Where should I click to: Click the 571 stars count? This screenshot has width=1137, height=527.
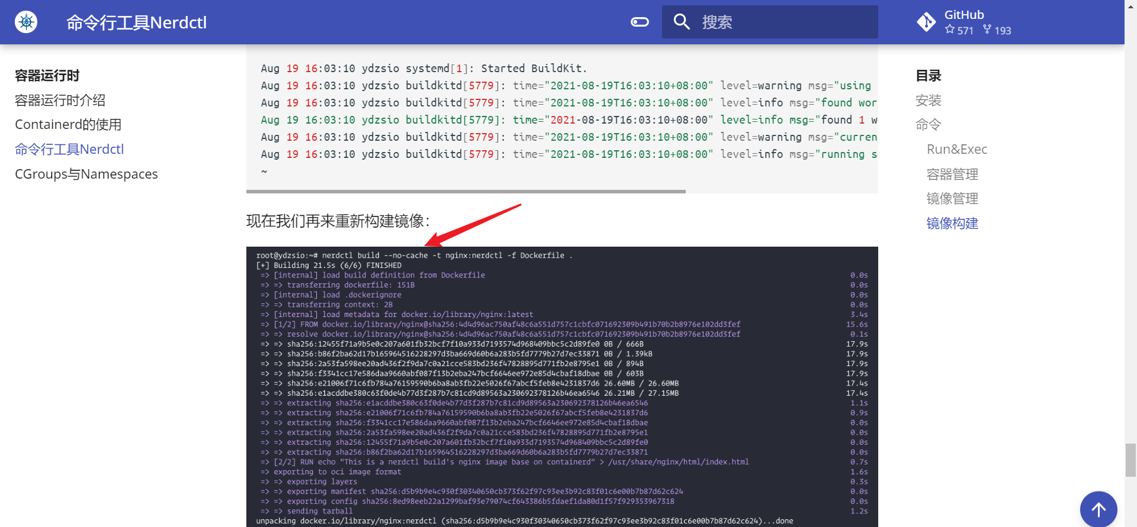coord(959,30)
